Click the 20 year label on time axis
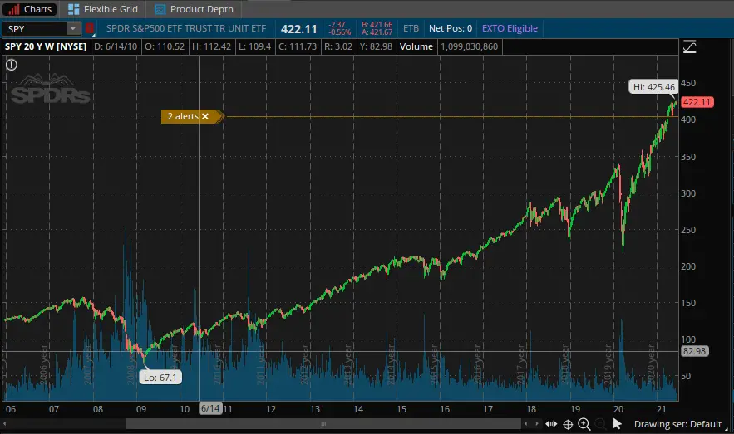Viewport: 734px width, 434px height. coord(618,409)
